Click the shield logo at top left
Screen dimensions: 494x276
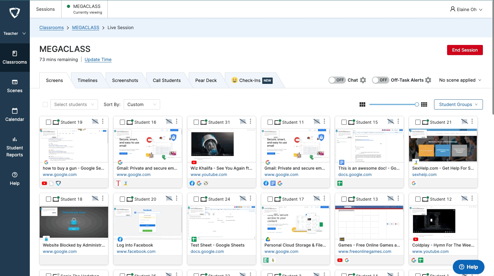tap(15, 13)
